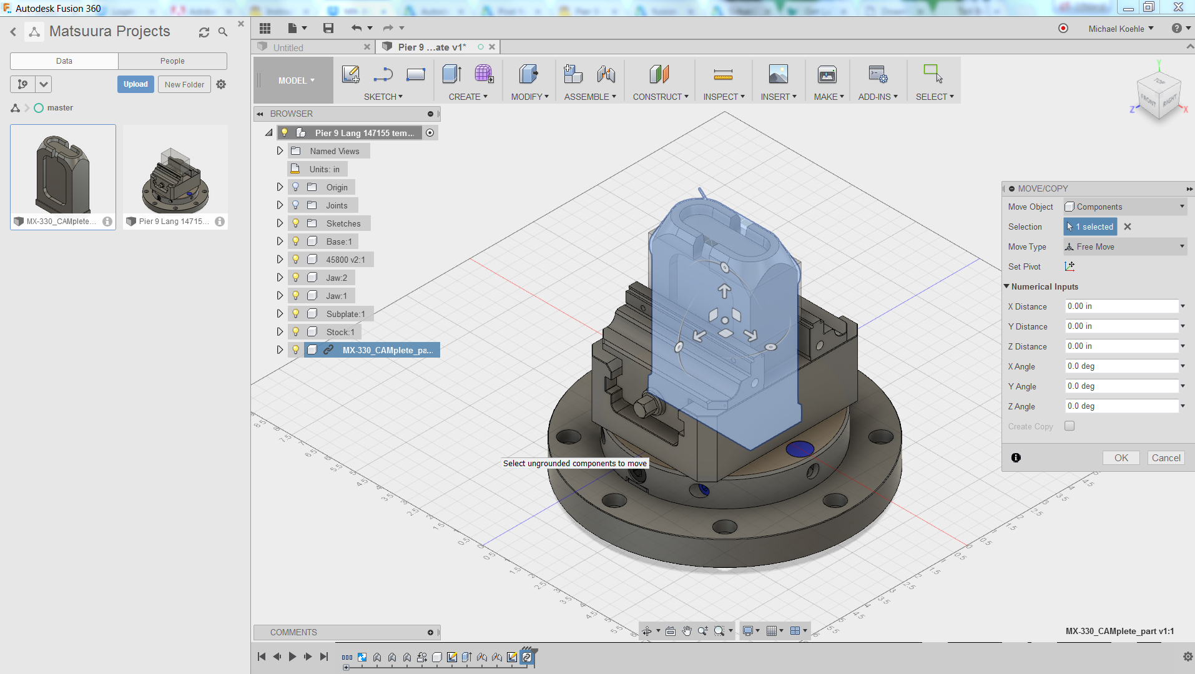Open the X Distance value dropdown arrow

coord(1183,306)
